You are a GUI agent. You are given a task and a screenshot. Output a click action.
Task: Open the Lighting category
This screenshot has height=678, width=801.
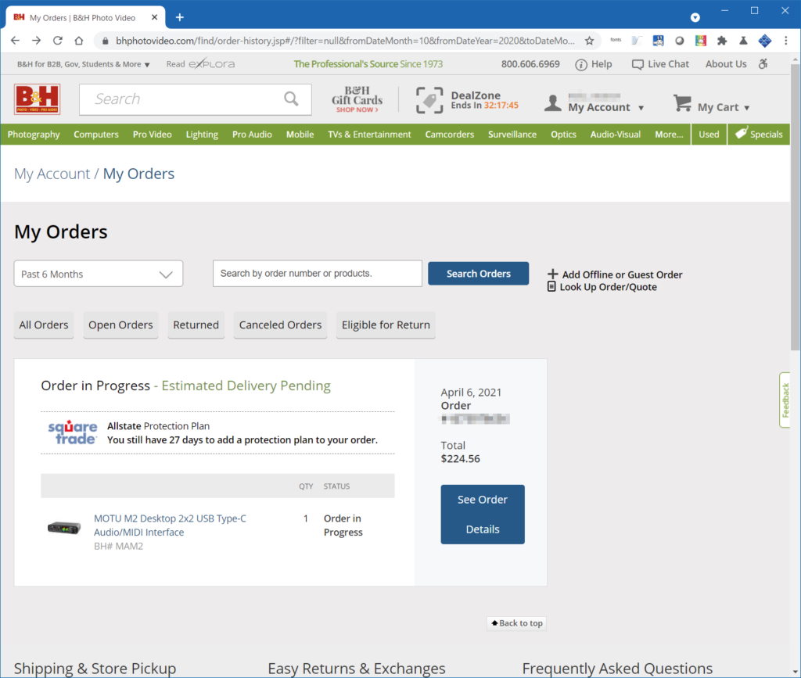pos(202,135)
